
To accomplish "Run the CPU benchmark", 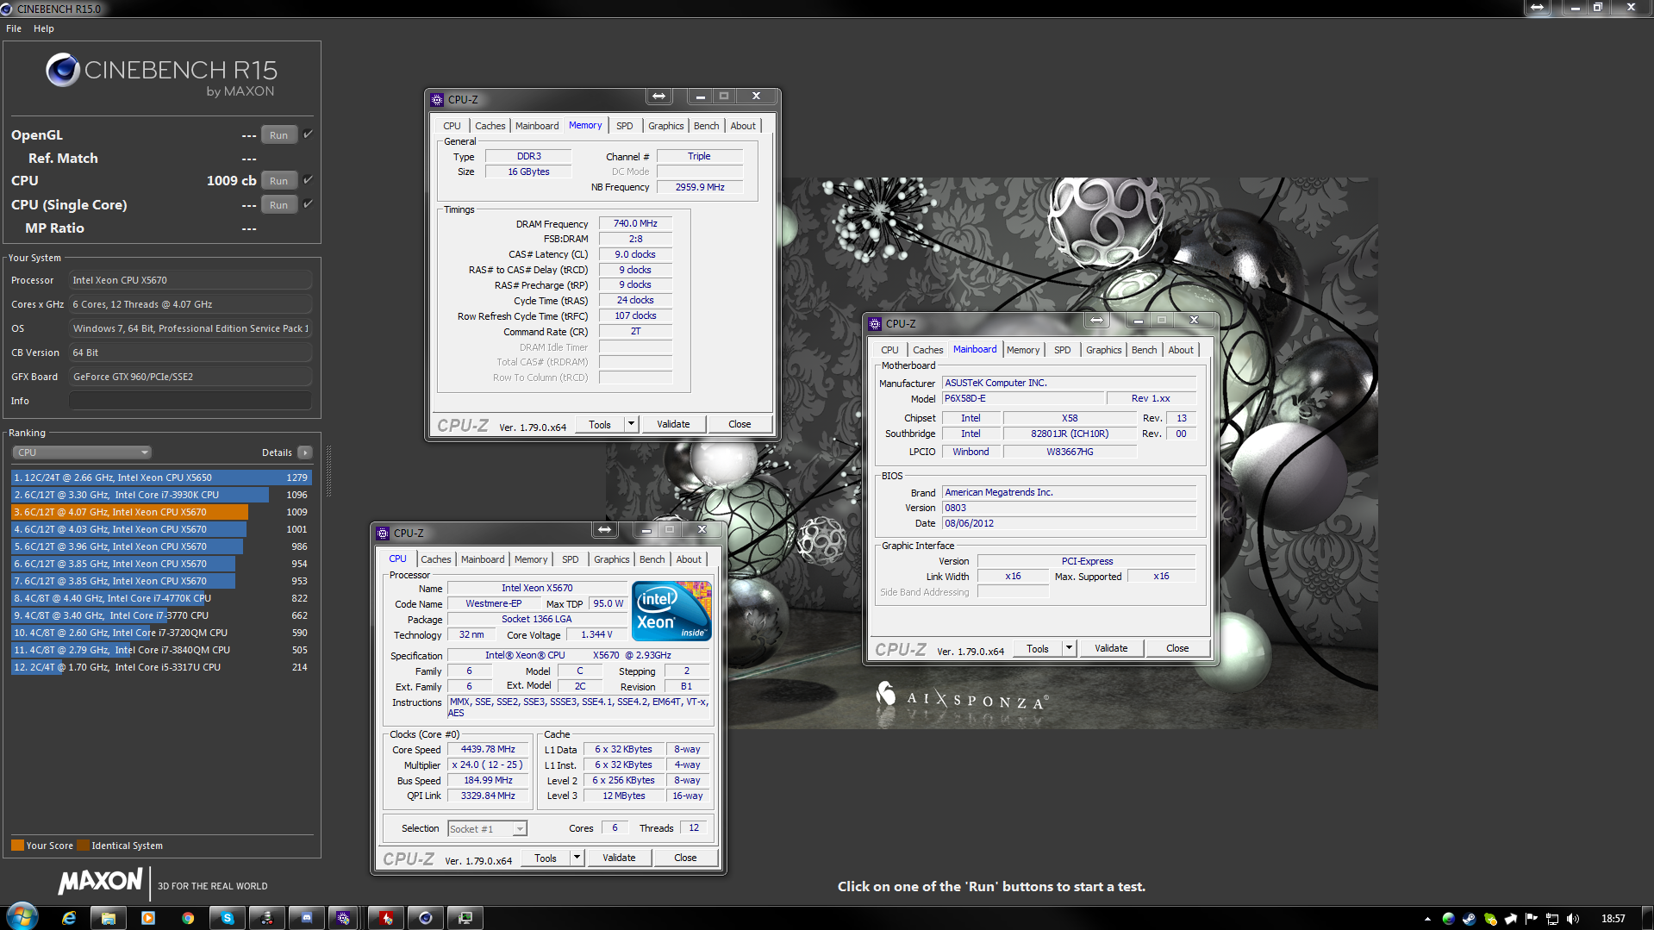I will coord(278,180).
